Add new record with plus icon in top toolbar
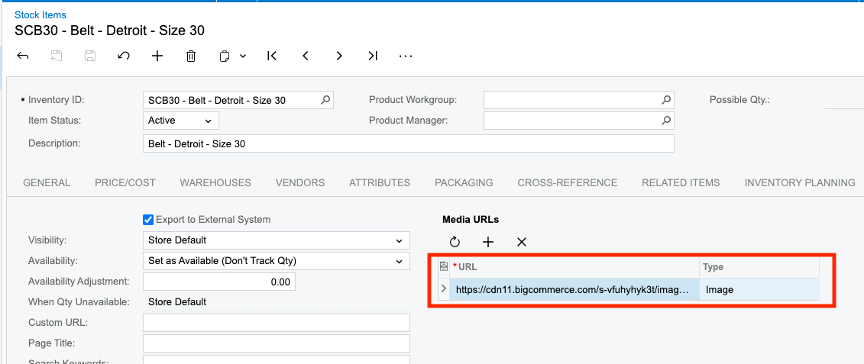 [x=157, y=56]
